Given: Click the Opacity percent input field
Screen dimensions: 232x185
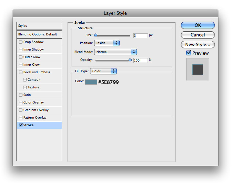Looking at the screenshot, I should point(140,60).
